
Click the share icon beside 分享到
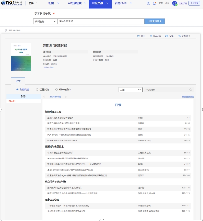[179, 36]
